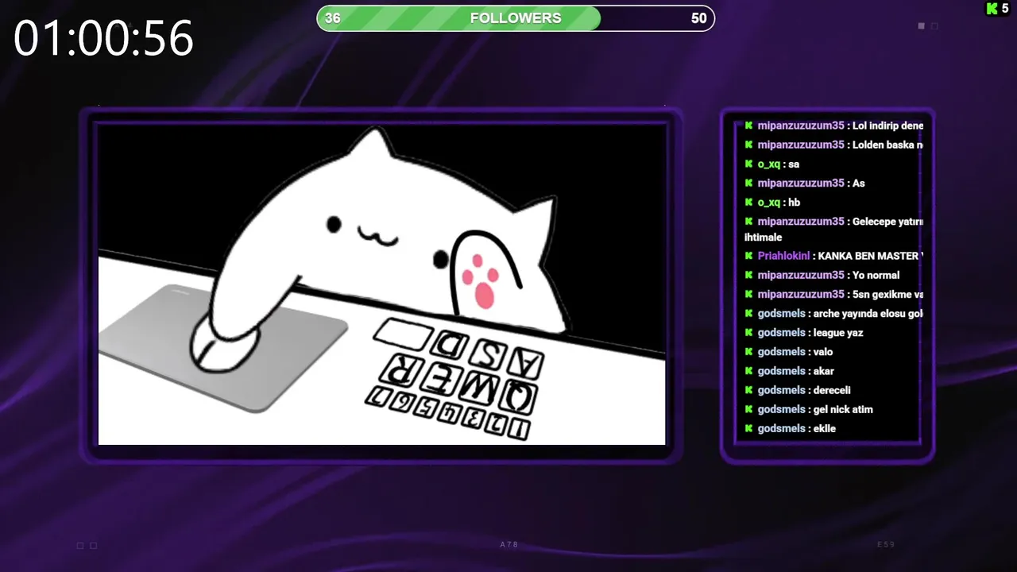Click username o_xq on the 'sa' message
Screen dimensions: 1017x572
tap(769, 164)
